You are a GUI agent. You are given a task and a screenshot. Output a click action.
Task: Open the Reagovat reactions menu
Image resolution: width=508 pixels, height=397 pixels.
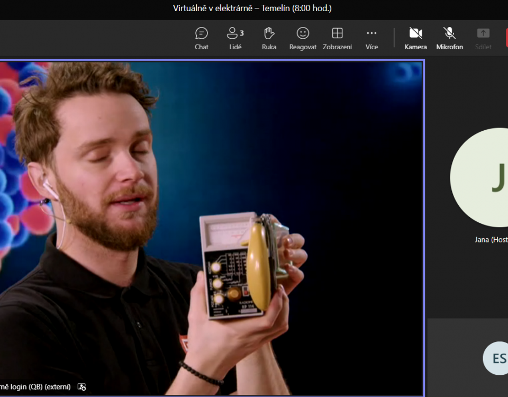tap(303, 39)
